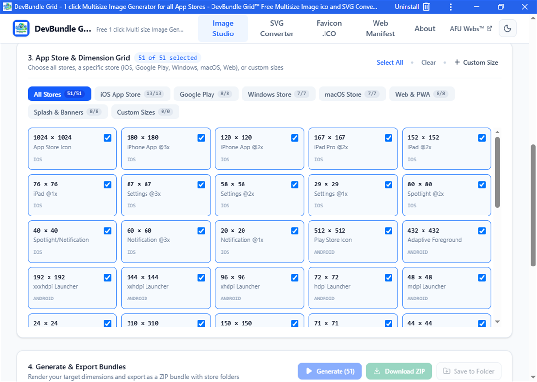Click the 60 × 60 Notification @3x card
The height and width of the screenshot is (382, 537).
166,242
